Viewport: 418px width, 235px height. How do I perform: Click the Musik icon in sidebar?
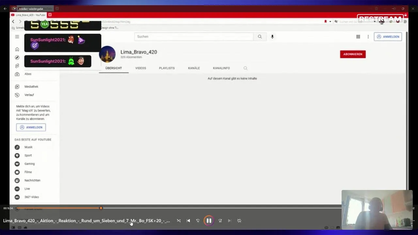coord(17,147)
